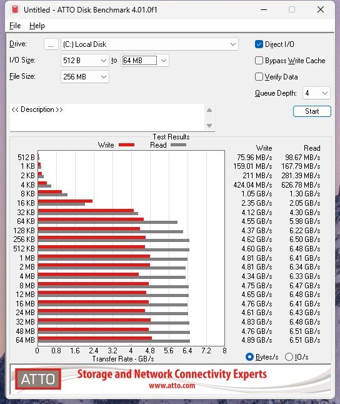Open the maximum I/O Size 64 MB dropdown
The image size is (340, 404).
145,61
